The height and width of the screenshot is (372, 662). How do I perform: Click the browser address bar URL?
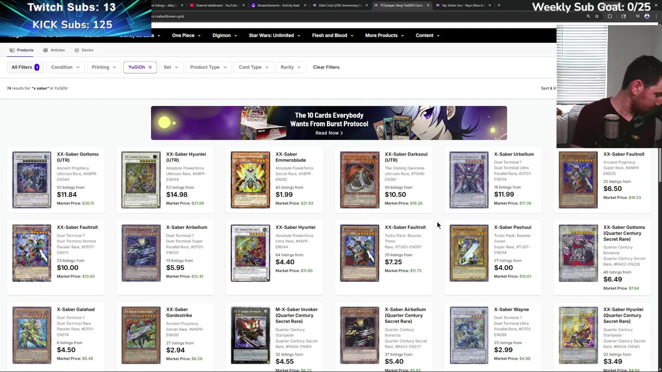tap(168, 17)
